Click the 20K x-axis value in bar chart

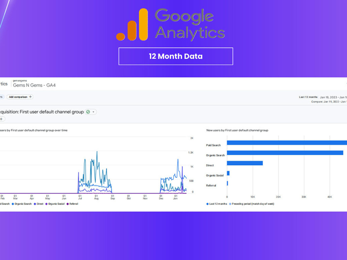(278, 197)
